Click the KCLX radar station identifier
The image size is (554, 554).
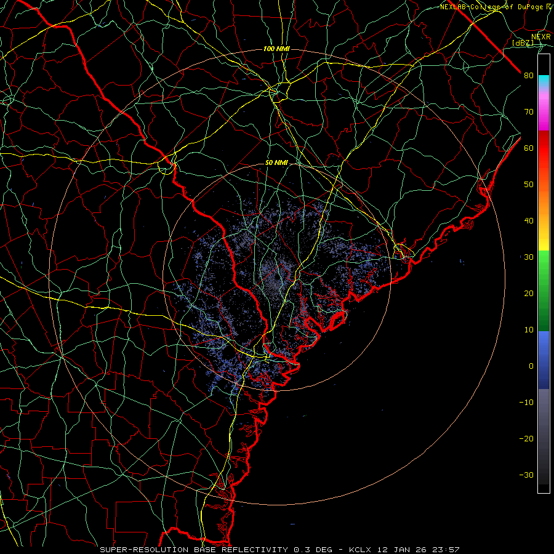pos(360,550)
